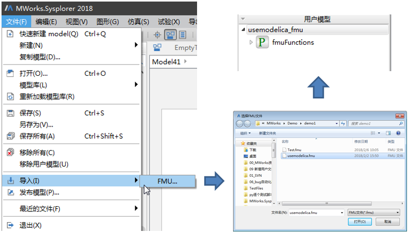Image resolution: width=408 pixels, height=233 pixels.
Task: Click the 重新加载模型库 reload icon
Action: click(x=10, y=96)
